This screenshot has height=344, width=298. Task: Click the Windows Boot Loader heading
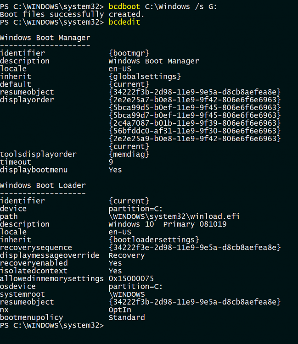43,185
